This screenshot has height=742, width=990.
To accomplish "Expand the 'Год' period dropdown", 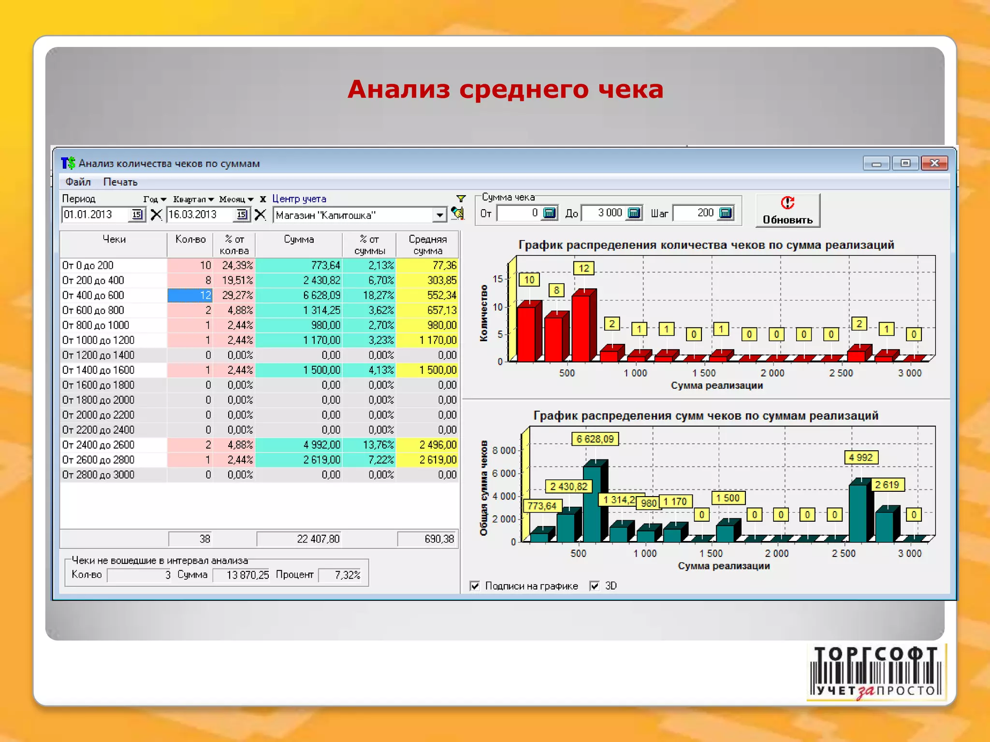I will pos(155,200).
